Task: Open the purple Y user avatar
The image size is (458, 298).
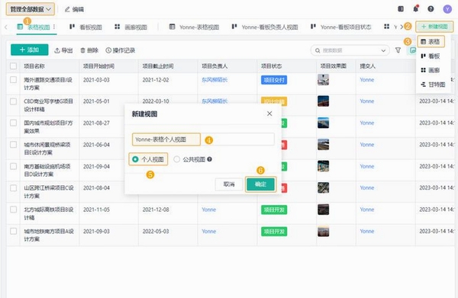Action: coord(447,9)
